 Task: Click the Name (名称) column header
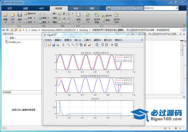(x=12, y=38)
